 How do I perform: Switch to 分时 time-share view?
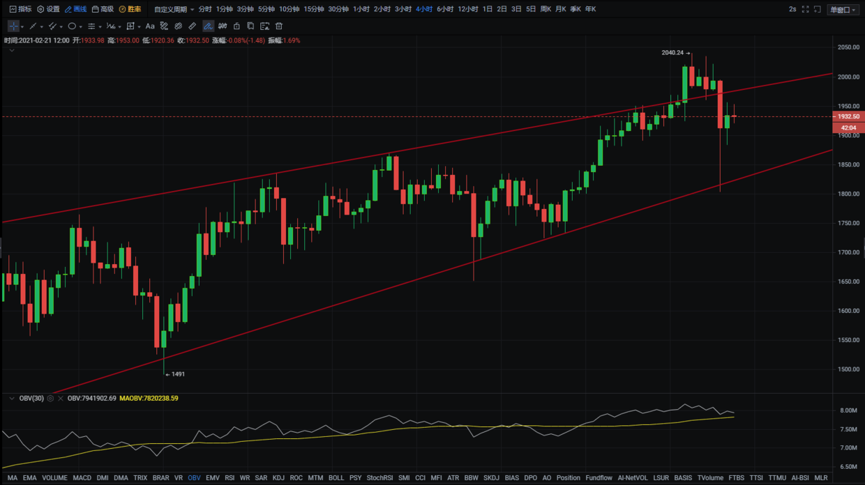tap(205, 9)
